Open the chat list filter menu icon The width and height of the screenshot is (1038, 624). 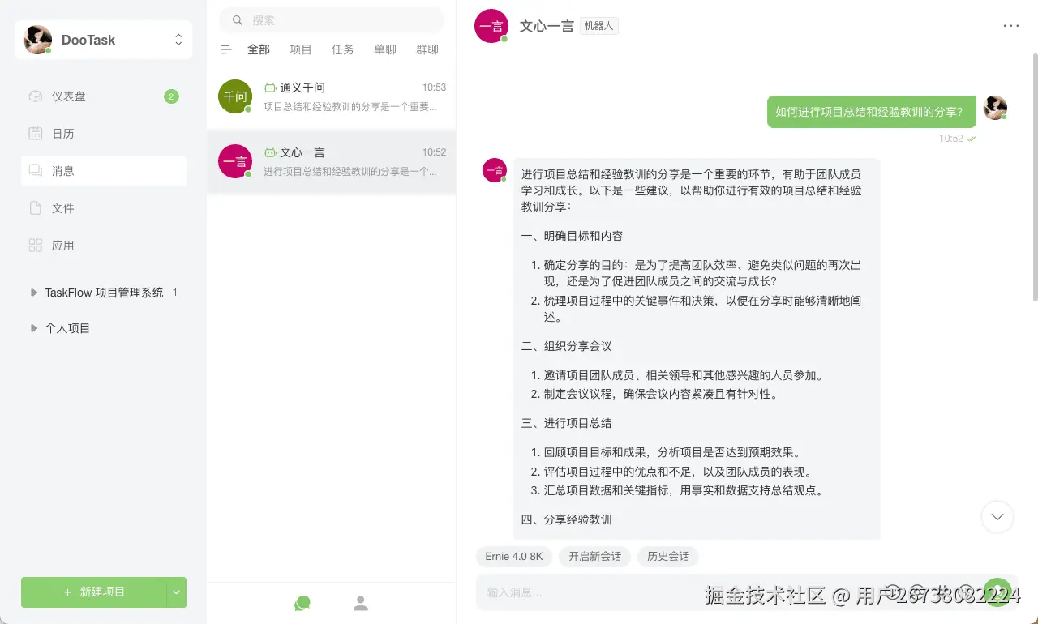pos(226,49)
